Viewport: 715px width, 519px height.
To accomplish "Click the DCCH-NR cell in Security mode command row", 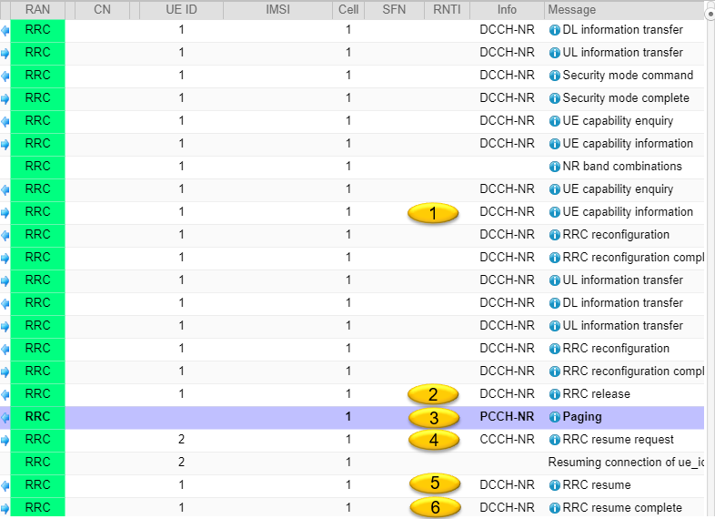I will coord(507,76).
